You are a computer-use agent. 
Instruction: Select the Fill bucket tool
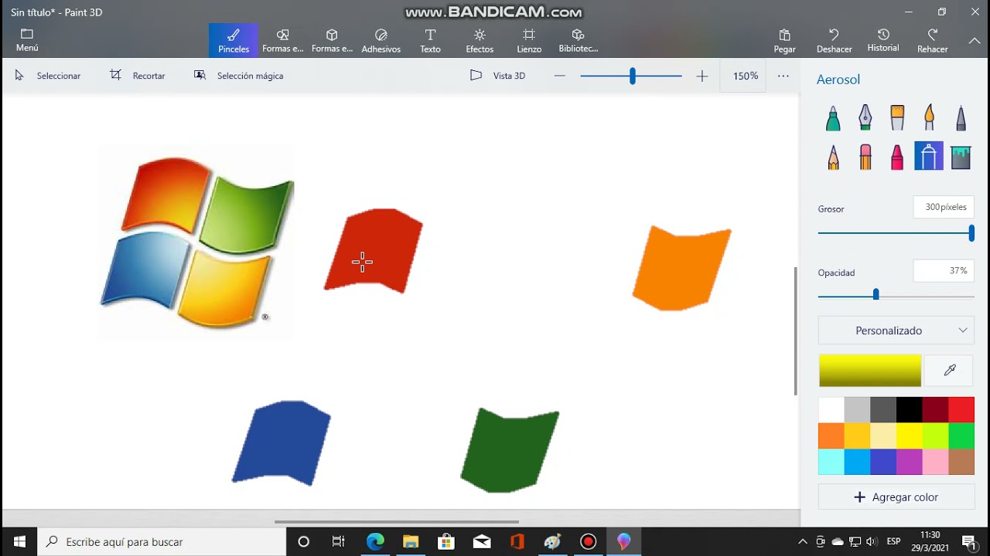pyautogui.click(x=961, y=157)
